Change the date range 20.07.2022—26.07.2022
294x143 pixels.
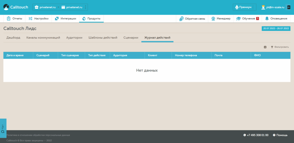coord(276,28)
